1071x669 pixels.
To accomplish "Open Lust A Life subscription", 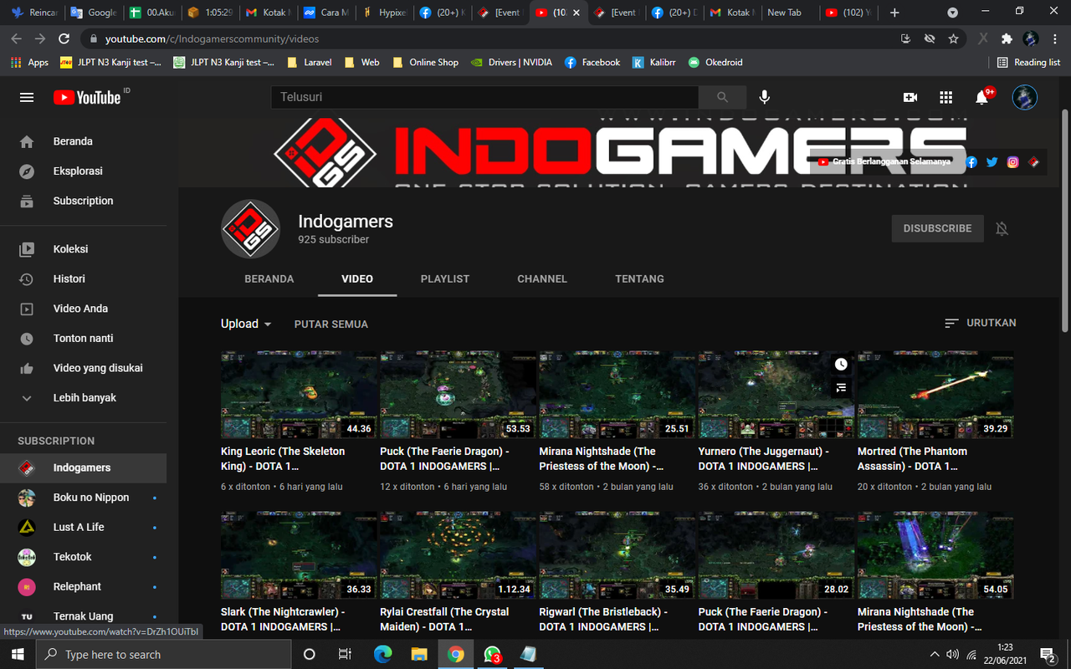I will coord(84,527).
